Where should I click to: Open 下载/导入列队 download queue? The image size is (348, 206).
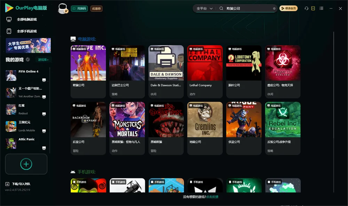click(21, 184)
